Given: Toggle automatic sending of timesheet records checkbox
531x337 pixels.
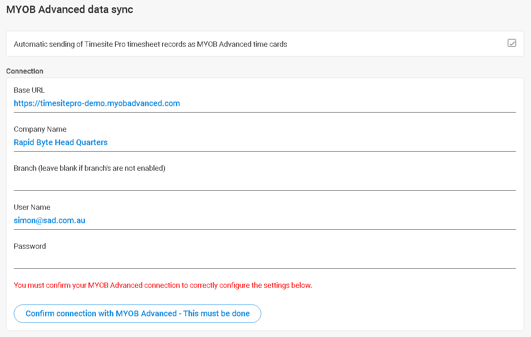Looking at the screenshot, I should [x=512, y=43].
